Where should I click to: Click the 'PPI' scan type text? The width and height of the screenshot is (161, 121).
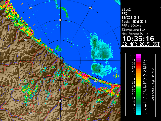pos(124,14)
